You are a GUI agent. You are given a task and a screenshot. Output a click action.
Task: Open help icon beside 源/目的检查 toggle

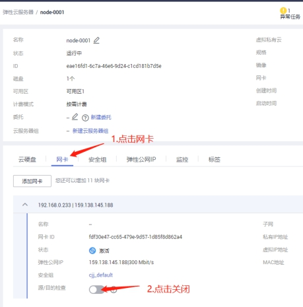pos(114,289)
